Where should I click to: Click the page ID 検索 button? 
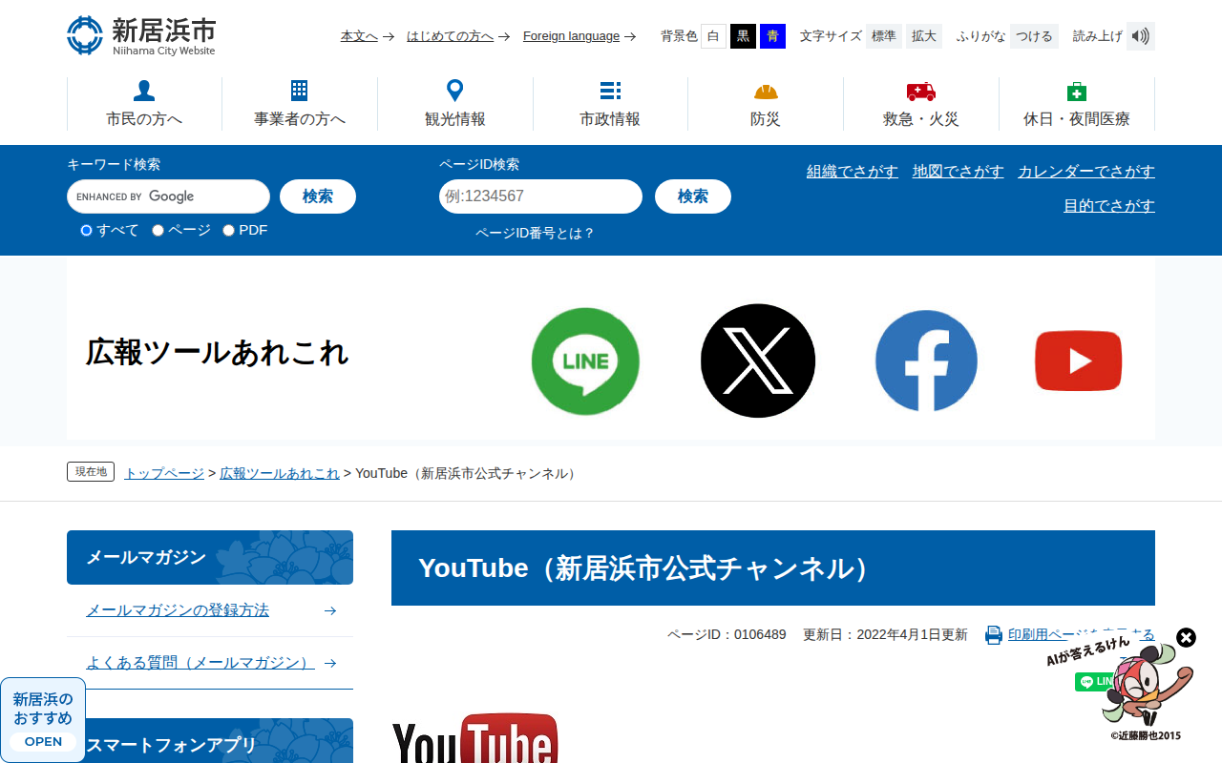693,196
